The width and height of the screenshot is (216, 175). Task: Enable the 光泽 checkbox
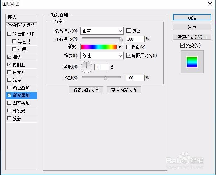pos(9,80)
